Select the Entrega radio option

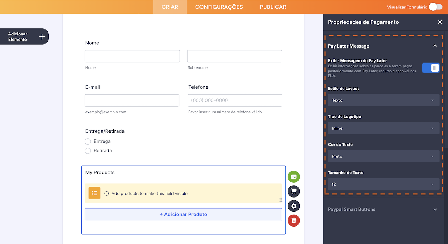(88, 141)
